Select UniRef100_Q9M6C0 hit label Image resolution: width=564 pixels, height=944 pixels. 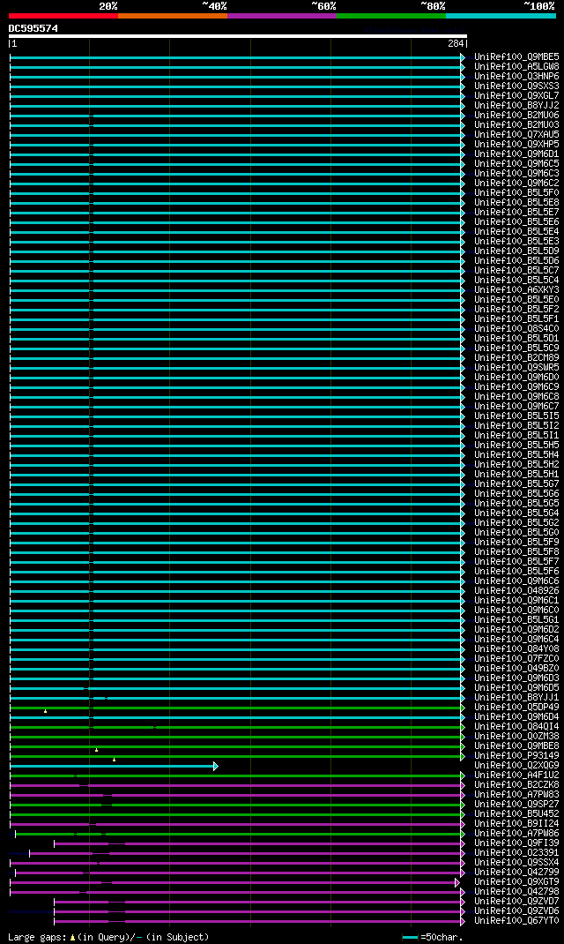[x=516, y=610]
